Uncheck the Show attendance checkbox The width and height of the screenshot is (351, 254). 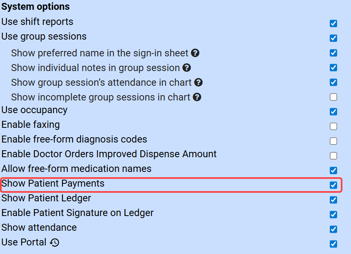[x=333, y=229]
